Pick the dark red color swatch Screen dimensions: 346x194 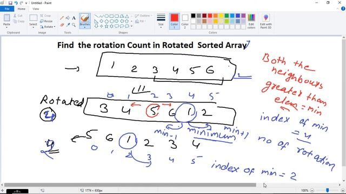[204, 16]
